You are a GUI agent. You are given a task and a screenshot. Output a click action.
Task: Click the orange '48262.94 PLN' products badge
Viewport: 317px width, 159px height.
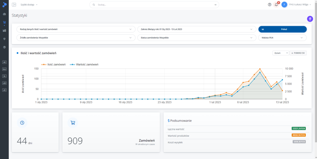299,135
